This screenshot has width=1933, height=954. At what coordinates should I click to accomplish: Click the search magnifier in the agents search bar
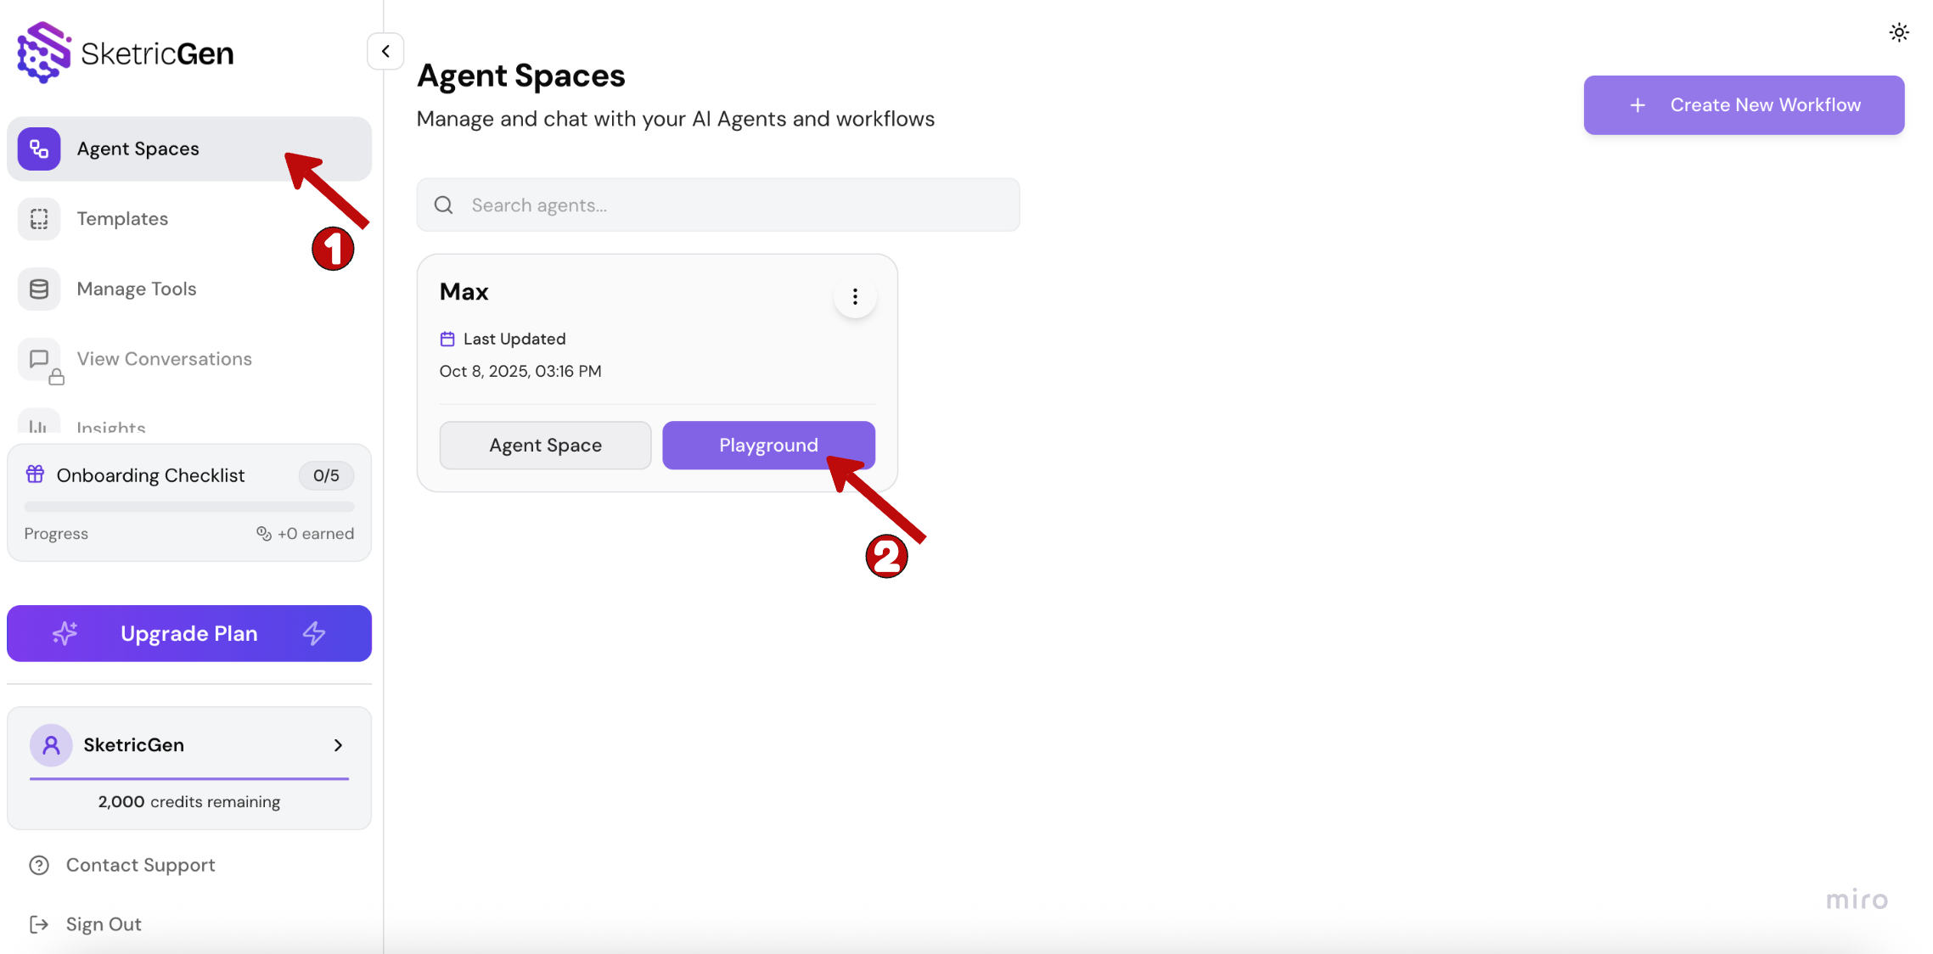[443, 205]
